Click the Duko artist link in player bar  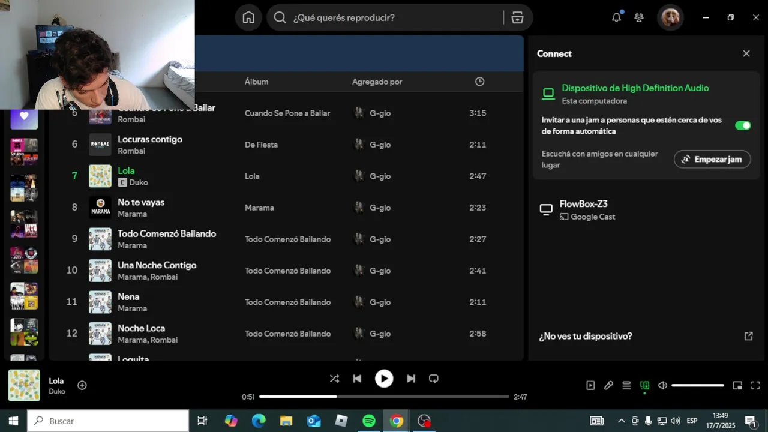[x=57, y=391]
